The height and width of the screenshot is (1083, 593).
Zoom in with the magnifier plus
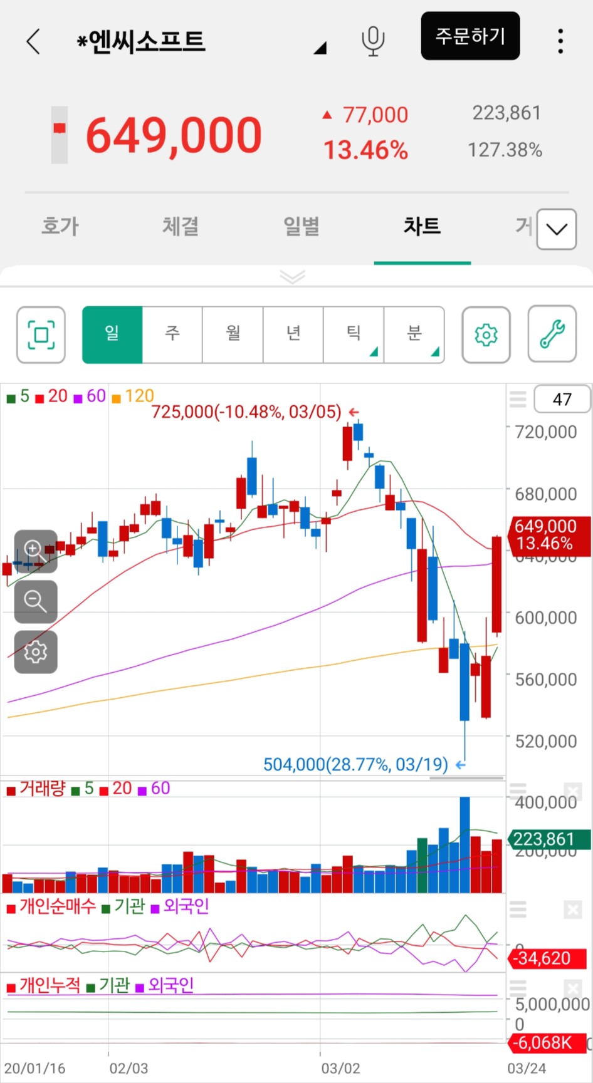click(x=36, y=551)
